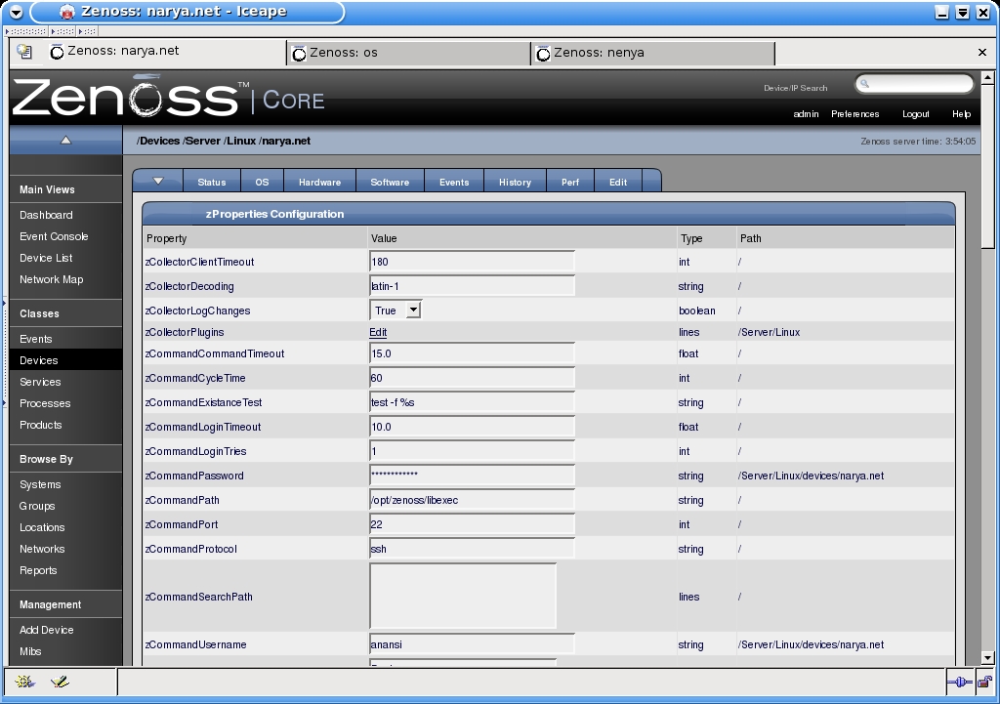The height and width of the screenshot is (704, 1000).
Task: Browse by Systems
Action: pos(40,484)
